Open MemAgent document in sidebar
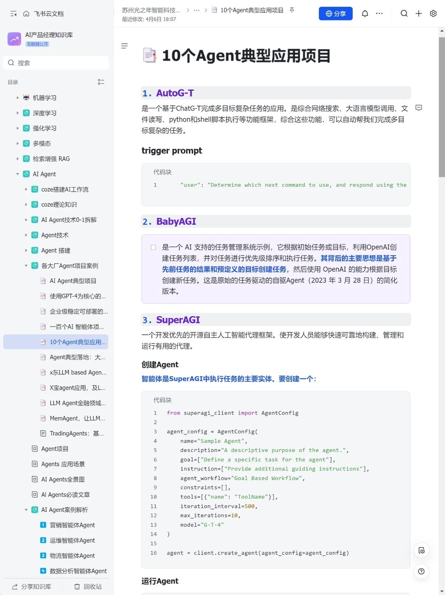The image size is (445, 595). 77,418
